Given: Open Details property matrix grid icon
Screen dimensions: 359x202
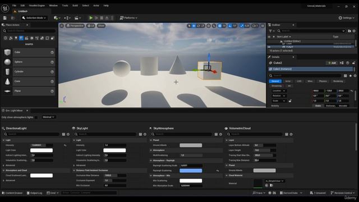Looking at the screenshot, I should click(x=346, y=76).
